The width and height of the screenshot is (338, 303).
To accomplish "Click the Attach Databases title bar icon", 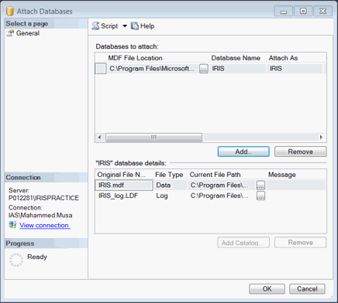I will point(10,11).
